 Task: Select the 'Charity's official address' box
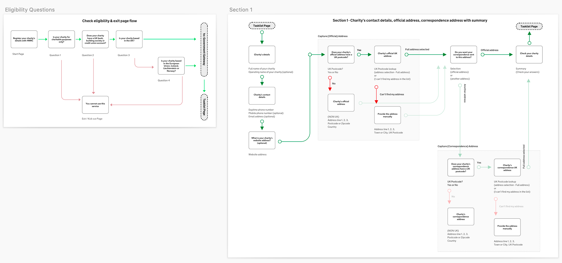click(x=341, y=103)
